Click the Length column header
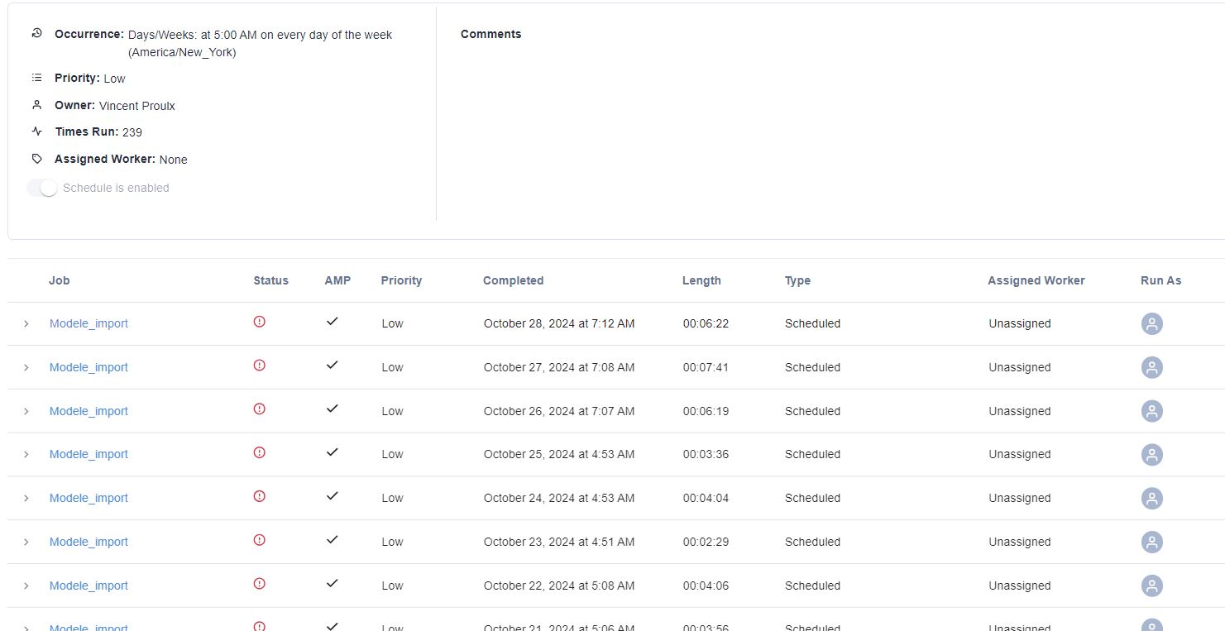This screenshot has width=1225, height=631. pyautogui.click(x=701, y=280)
